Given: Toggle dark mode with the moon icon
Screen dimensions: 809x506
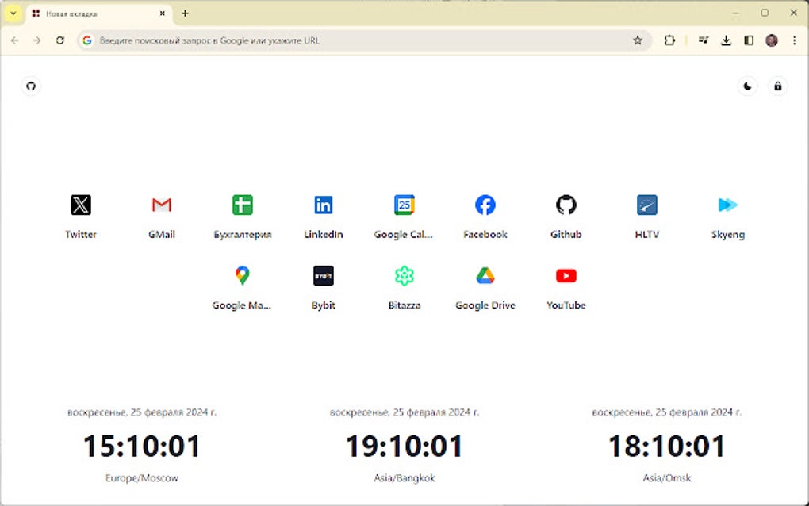Looking at the screenshot, I should (746, 86).
